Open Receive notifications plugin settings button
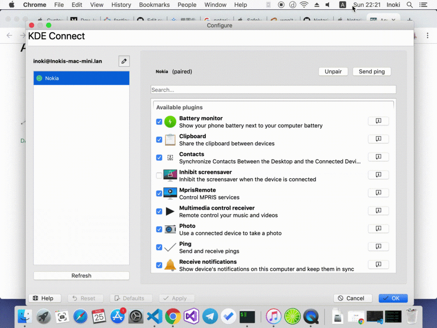The width and height of the screenshot is (437, 328). pyautogui.click(x=378, y=265)
